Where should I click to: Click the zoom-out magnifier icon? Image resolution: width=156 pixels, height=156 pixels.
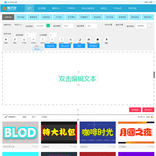(x=78, y=115)
